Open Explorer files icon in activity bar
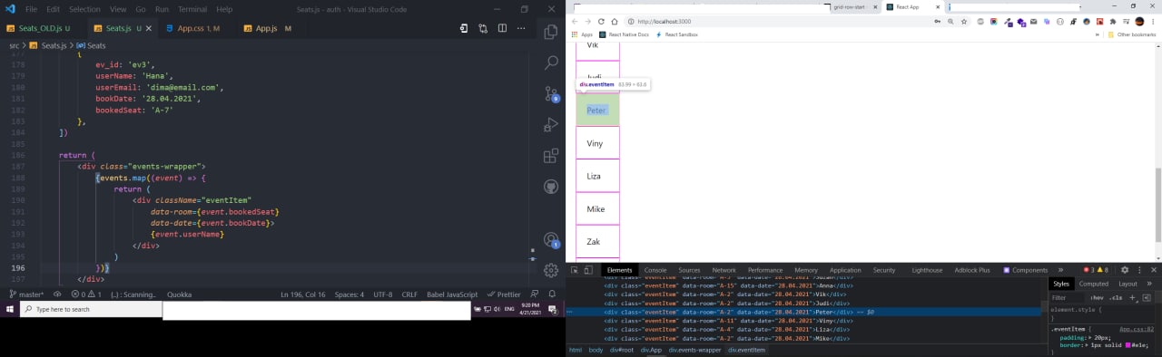The height and width of the screenshot is (357, 1162). click(551, 32)
